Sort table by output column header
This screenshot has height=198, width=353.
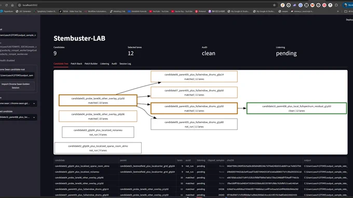point(325,160)
